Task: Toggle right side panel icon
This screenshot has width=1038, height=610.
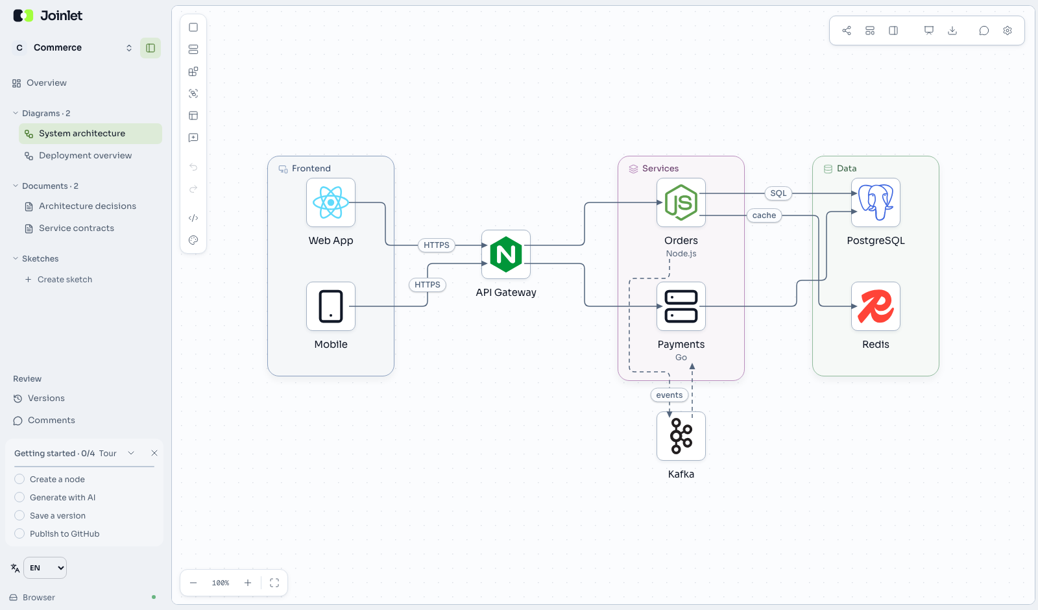Action: pos(893,30)
